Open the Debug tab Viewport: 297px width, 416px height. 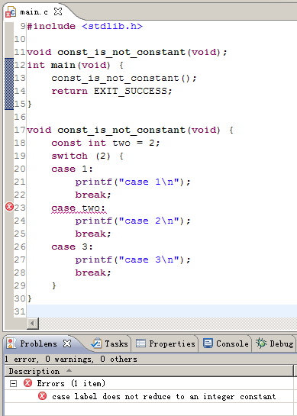pyautogui.click(x=274, y=343)
